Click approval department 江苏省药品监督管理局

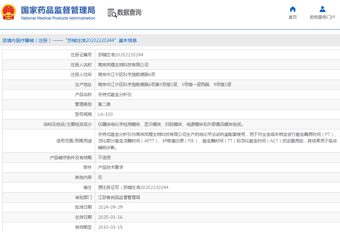coord(119,197)
